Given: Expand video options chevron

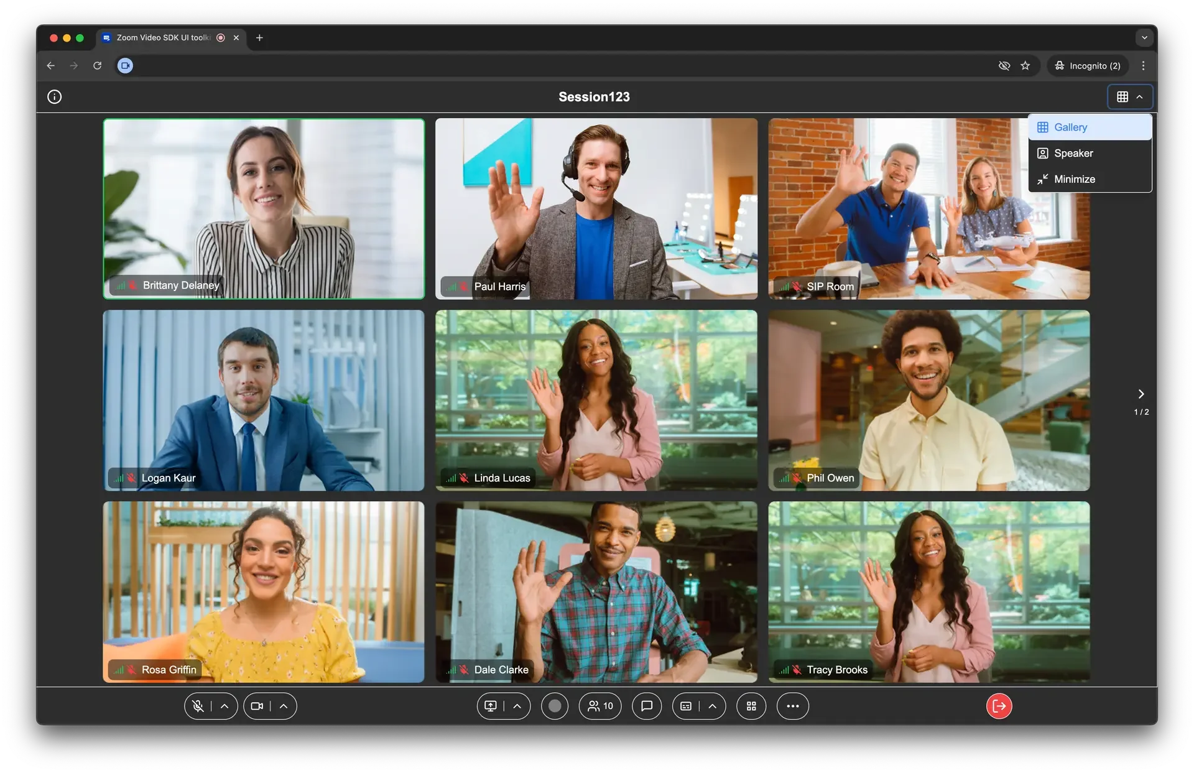Looking at the screenshot, I should click(x=284, y=706).
